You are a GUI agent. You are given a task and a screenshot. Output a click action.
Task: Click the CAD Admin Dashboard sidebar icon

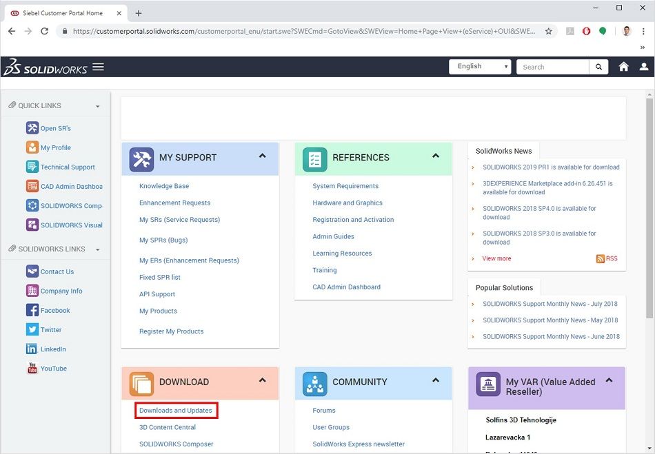(31, 186)
